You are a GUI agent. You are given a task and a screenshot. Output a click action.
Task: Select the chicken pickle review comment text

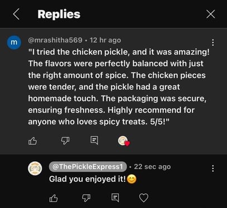coord(119,87)
